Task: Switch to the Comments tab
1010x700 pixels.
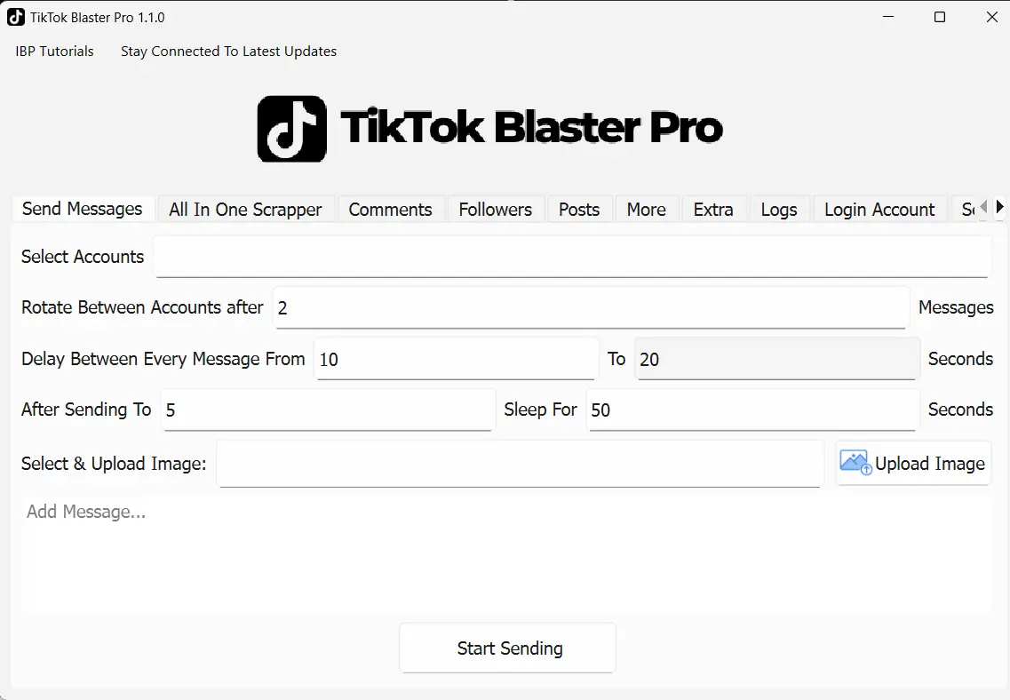Action: pyautogui.click(x=390, y=210)
